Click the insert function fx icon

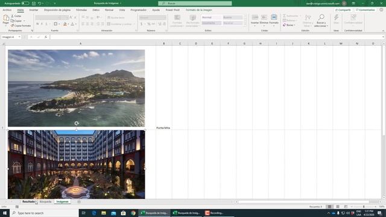point(46,37)
